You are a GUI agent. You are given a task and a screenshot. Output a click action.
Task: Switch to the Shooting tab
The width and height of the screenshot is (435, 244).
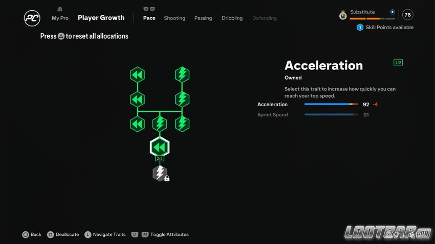coord(175,18)
